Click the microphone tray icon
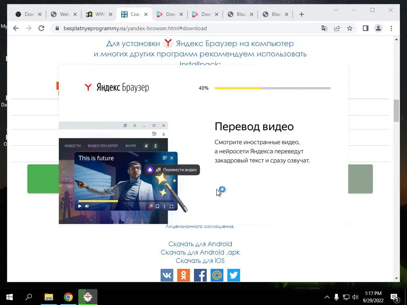The width and height of the screenshot is (407, 305). click(336, 297)
